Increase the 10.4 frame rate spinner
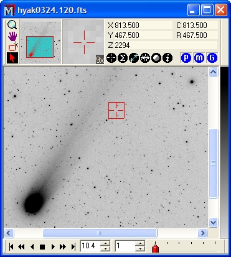This screenshot has height=257, width=231. coord(106,243)
